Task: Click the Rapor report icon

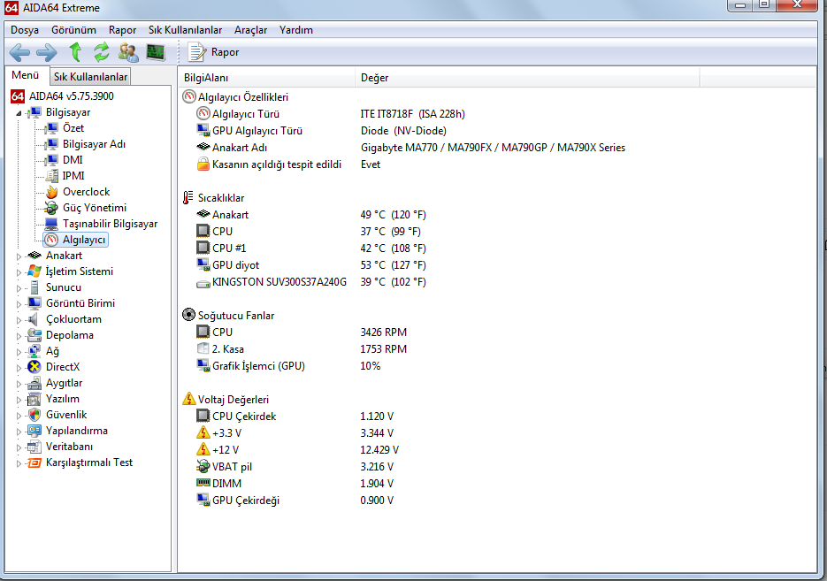Action: tap(196, 52)
